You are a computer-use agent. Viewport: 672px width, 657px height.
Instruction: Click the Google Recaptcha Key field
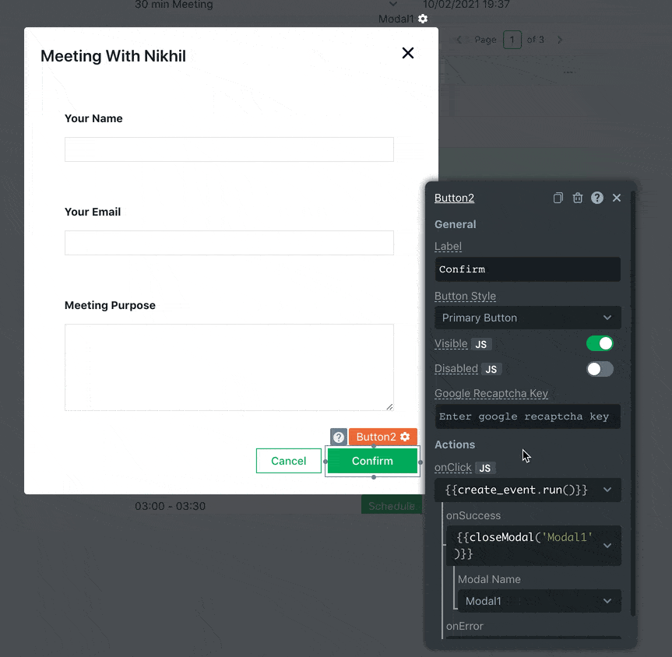pyautogui.click(x=527, y=416)
